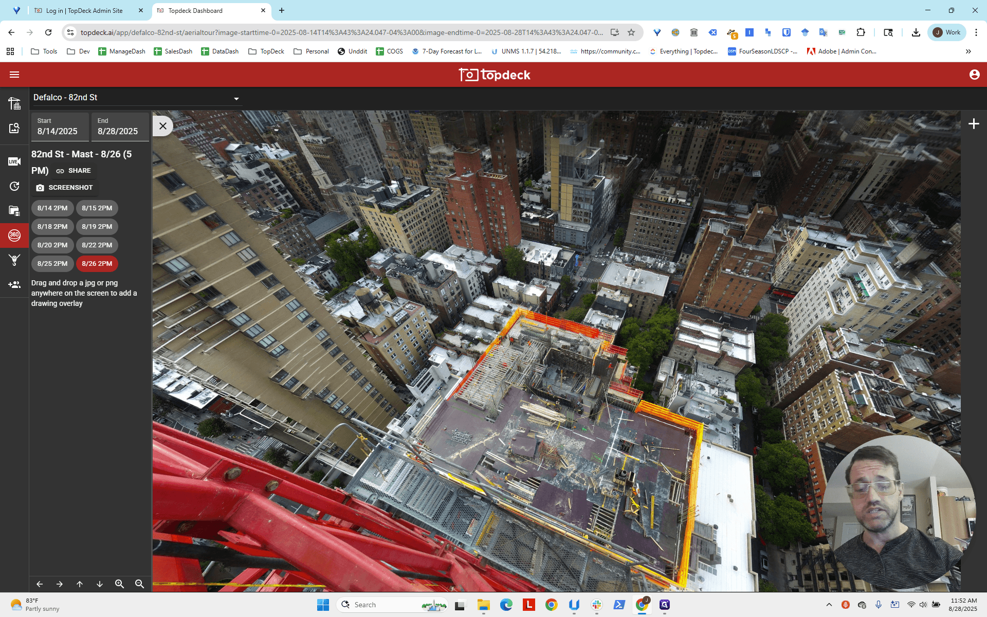
Task: Click the plus icon at top right of viewer
Action: [974, 124]
